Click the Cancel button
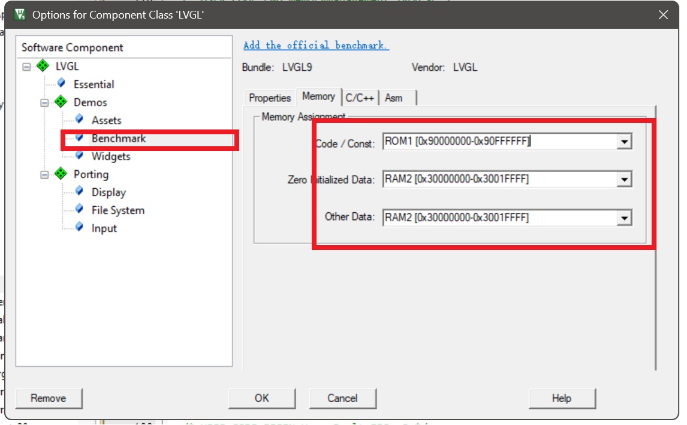 point(343,398)
